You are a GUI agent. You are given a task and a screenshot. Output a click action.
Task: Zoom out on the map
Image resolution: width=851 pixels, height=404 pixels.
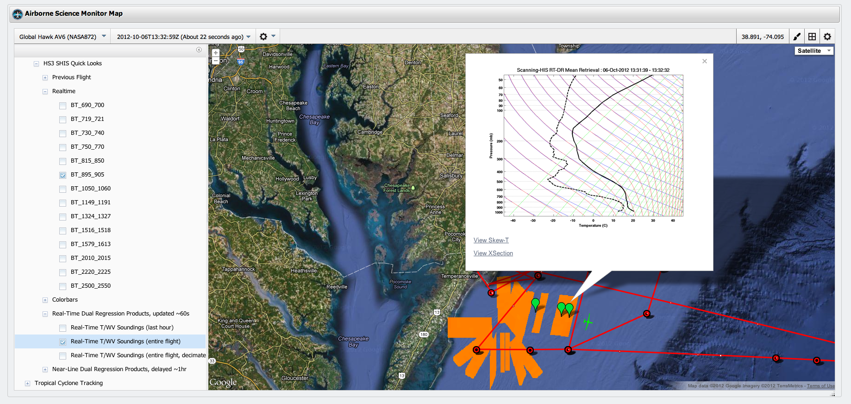[x=216, y=61]
